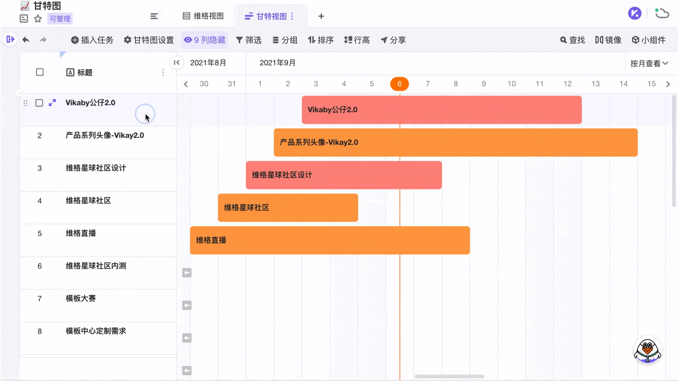Click the + button to add view
Image resolution: width=678 pixels, height=381 pixels.
321,16
